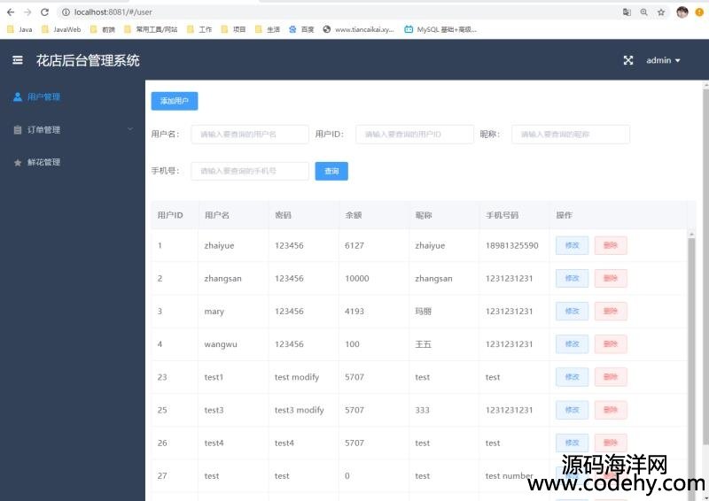Viewport: 709px width, 501px height.
Task: Click 修改 button for user zhangsan
Action: coord(572,278)
